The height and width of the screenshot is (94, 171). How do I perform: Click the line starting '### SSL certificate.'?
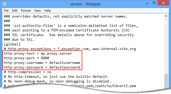point(69,35)
